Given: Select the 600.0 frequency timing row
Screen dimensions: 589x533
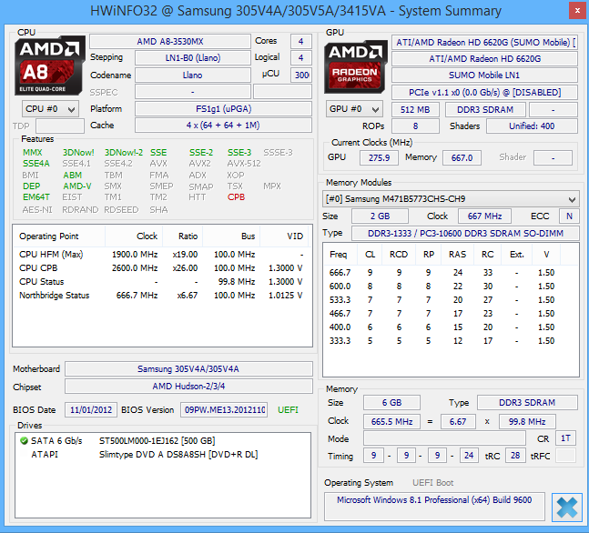Looking at the screenshot, I should click(451, 286).
